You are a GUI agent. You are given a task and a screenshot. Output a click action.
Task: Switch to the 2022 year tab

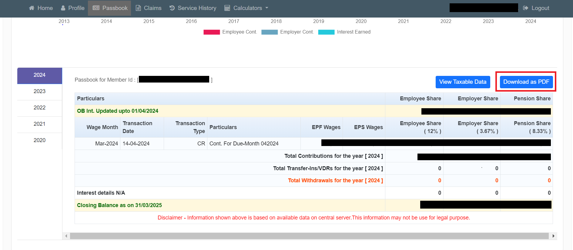click(x=39, y=108)
